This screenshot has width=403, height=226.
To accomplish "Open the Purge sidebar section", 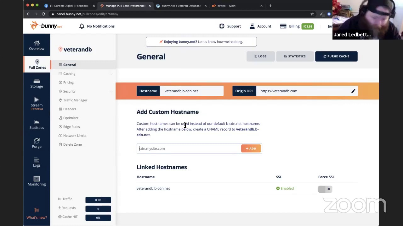I will click(37, 143).
